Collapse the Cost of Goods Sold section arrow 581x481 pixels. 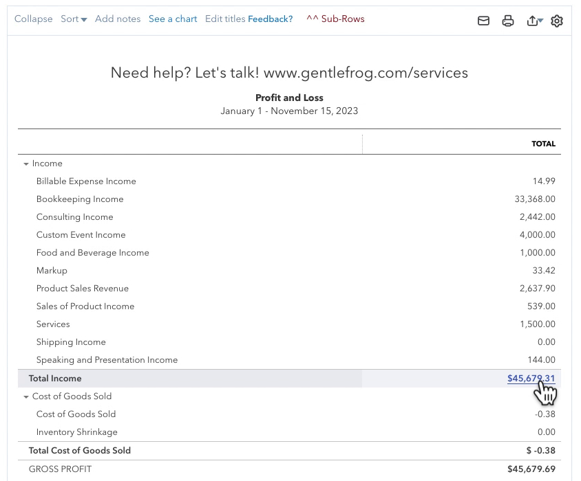coord(26,396)
